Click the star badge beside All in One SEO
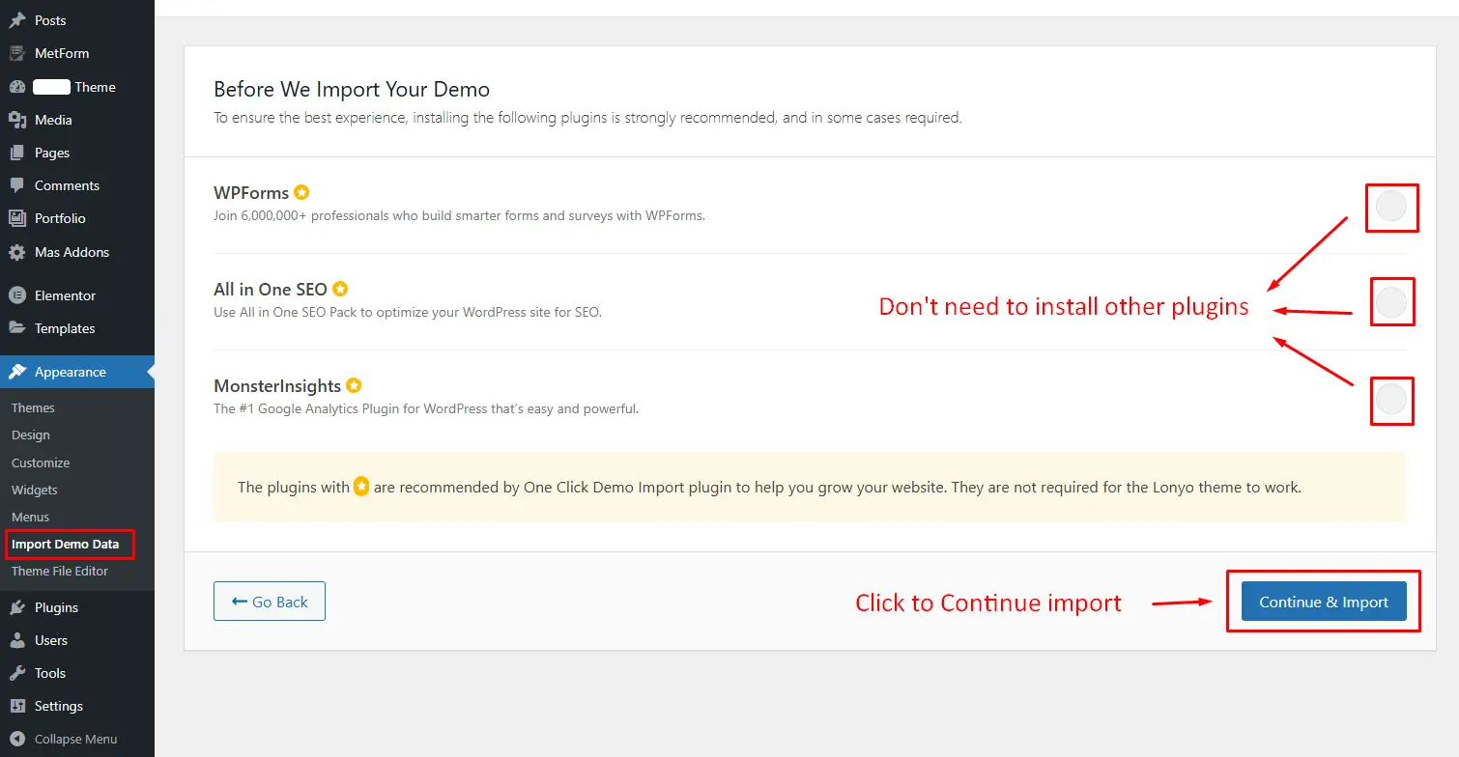 340,289
